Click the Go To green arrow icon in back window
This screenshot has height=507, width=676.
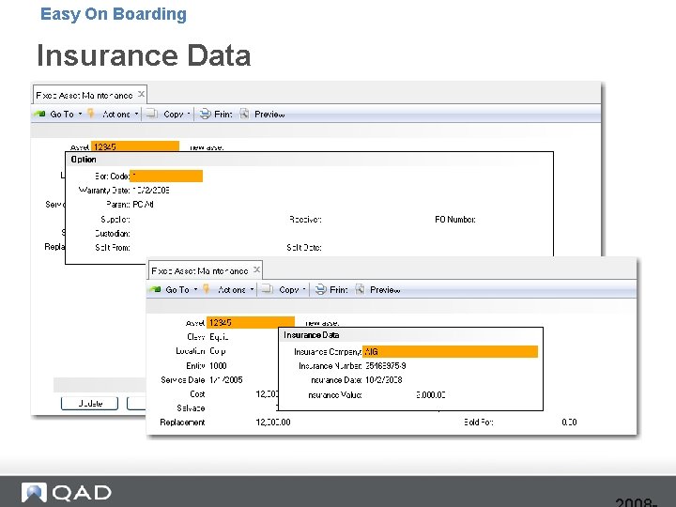[x=39, y=114]
